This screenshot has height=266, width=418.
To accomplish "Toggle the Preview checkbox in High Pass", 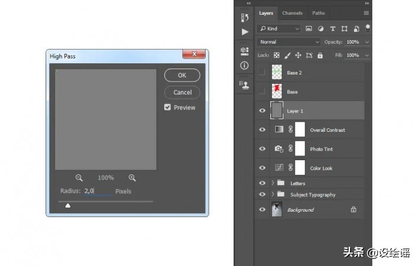I will pos(167,107).
